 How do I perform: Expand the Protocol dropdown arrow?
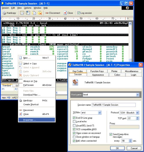click(x=137, y=113)
